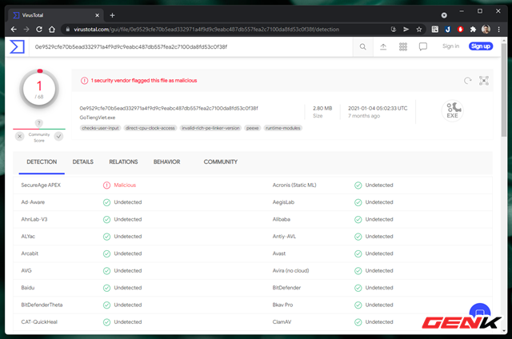Click the runtime-modules tag
Image resolution: width=512 pixels, height=339 pixels.
(282, 128)
